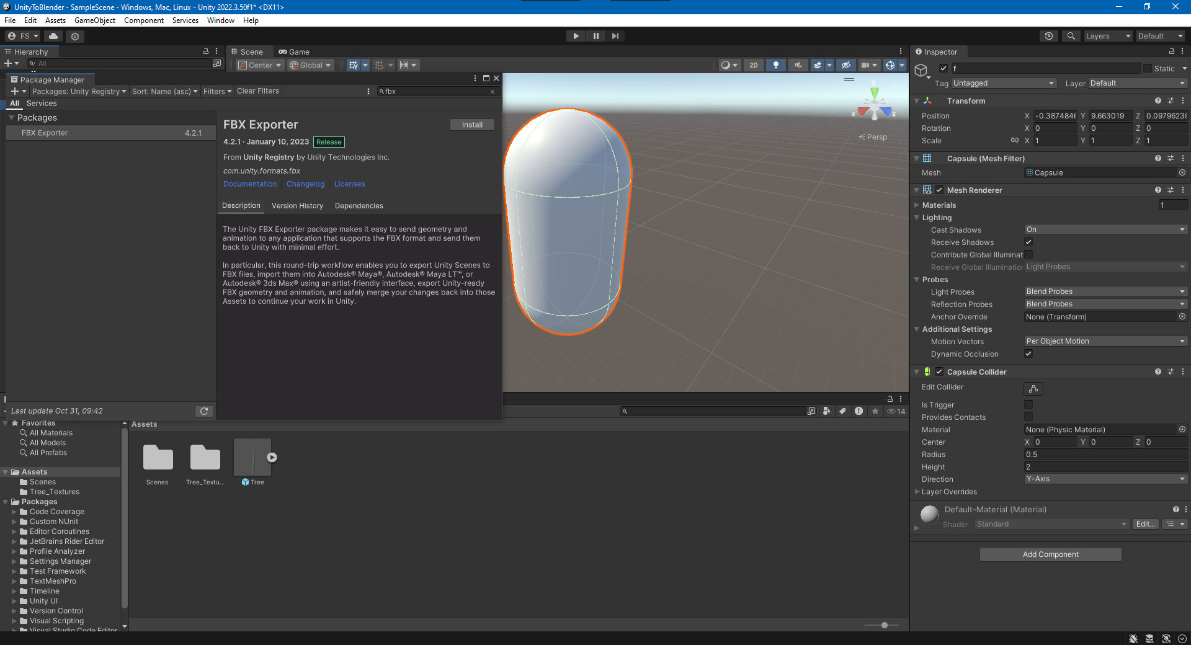Install the FBX Exporter package
The width and height of the screenshot is (1191, 645).
click(x=472, y=125)
